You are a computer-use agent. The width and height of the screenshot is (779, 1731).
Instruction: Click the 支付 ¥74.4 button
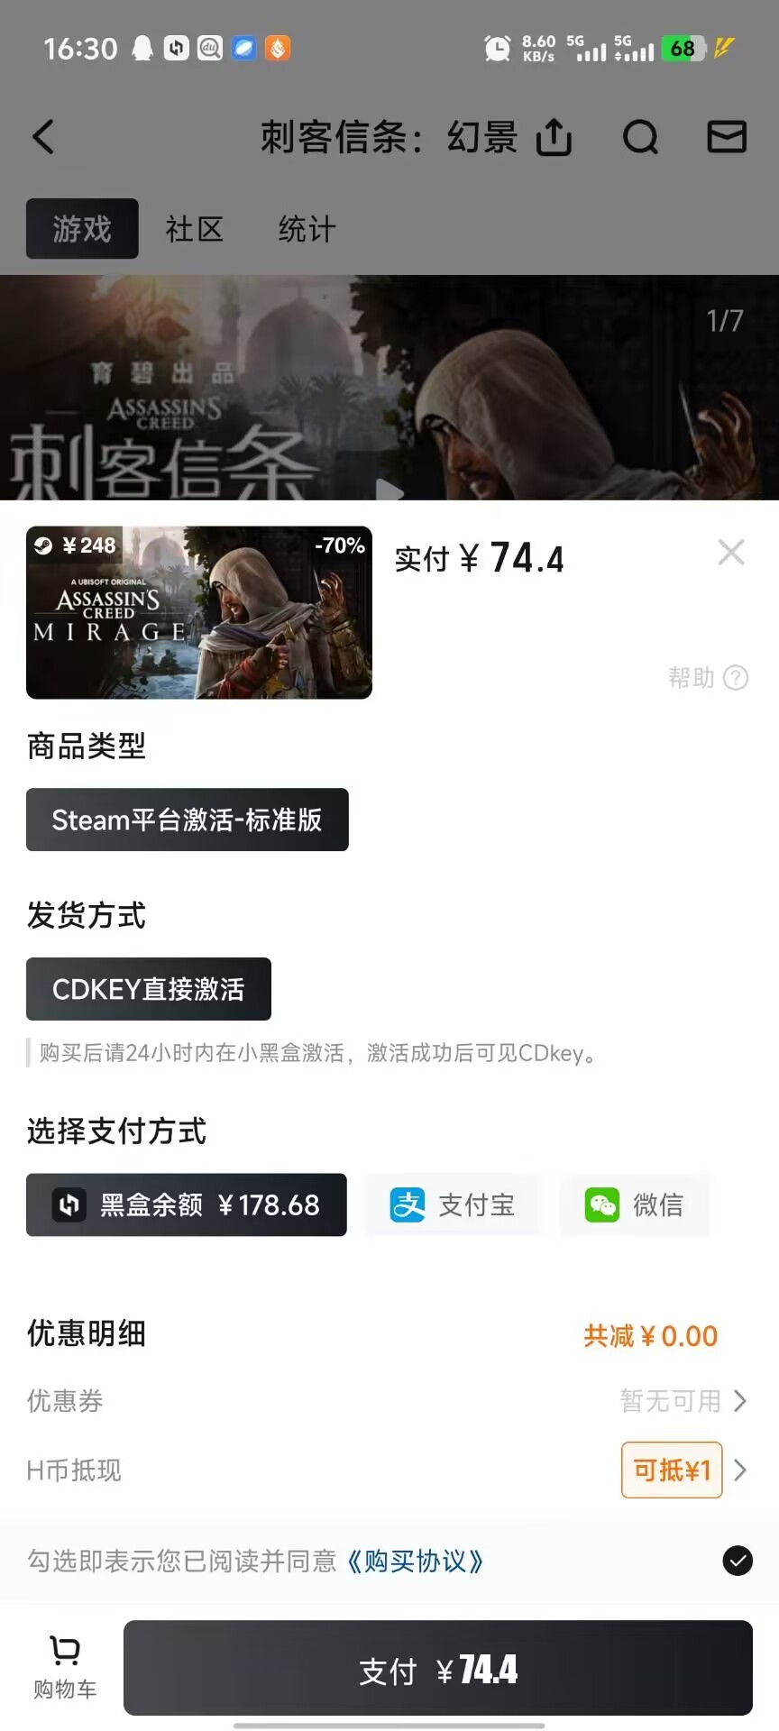click(438, 1669)
